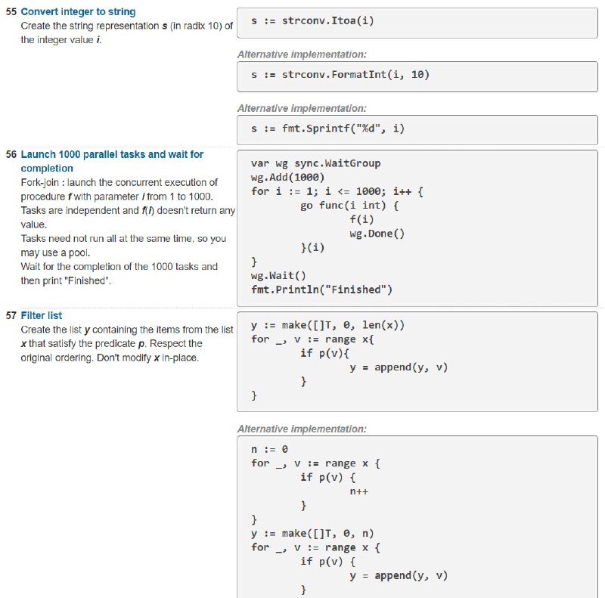This screenshot has width=605, height=598.
Task: Click 'Alternative implementation' label under Filter list
Action: click(302, 429)
